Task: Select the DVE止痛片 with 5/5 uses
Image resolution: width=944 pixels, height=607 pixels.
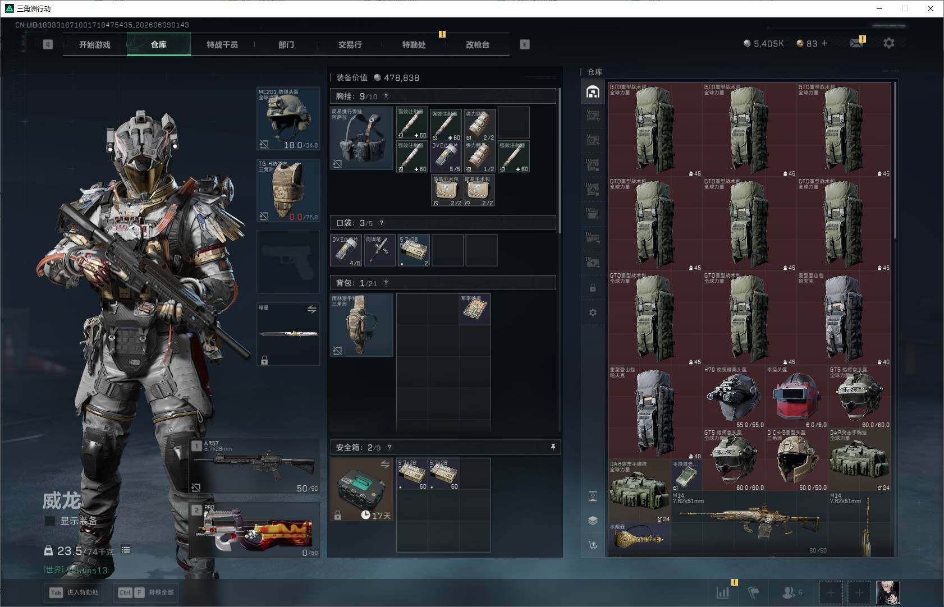Action: pos(446,157)
